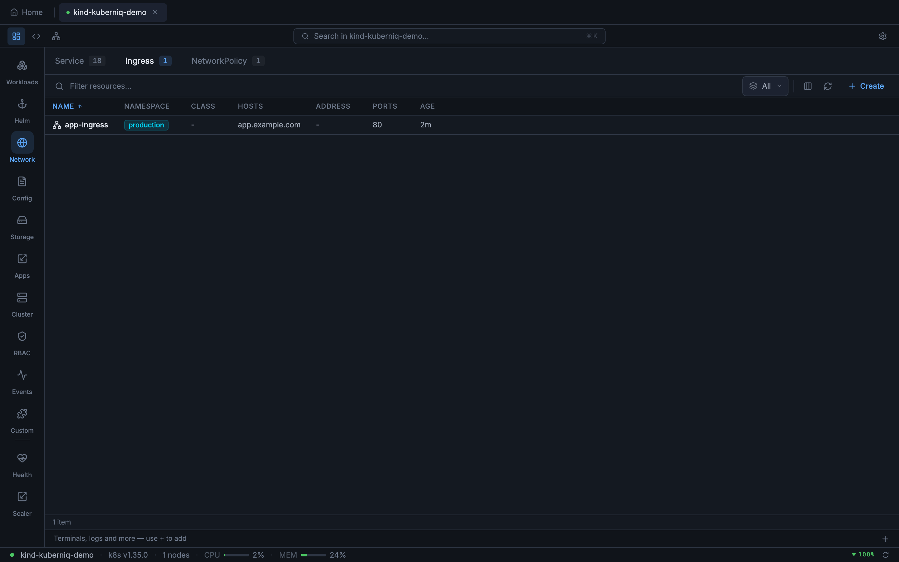This screenshot has width=899, height=562.
Task: Switch to code editor view mode
Action: (36, 36)
